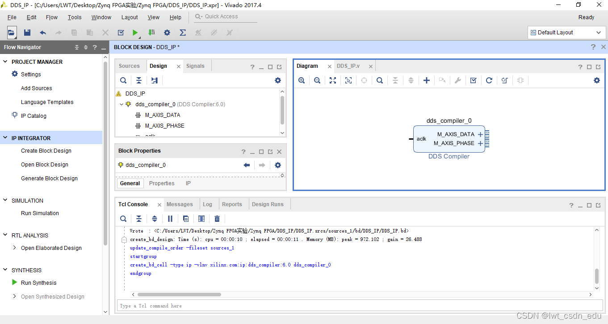Viewport: 608px width, 324px height.
Task: Click the Sigma reports icon
Action: point(183,33)
